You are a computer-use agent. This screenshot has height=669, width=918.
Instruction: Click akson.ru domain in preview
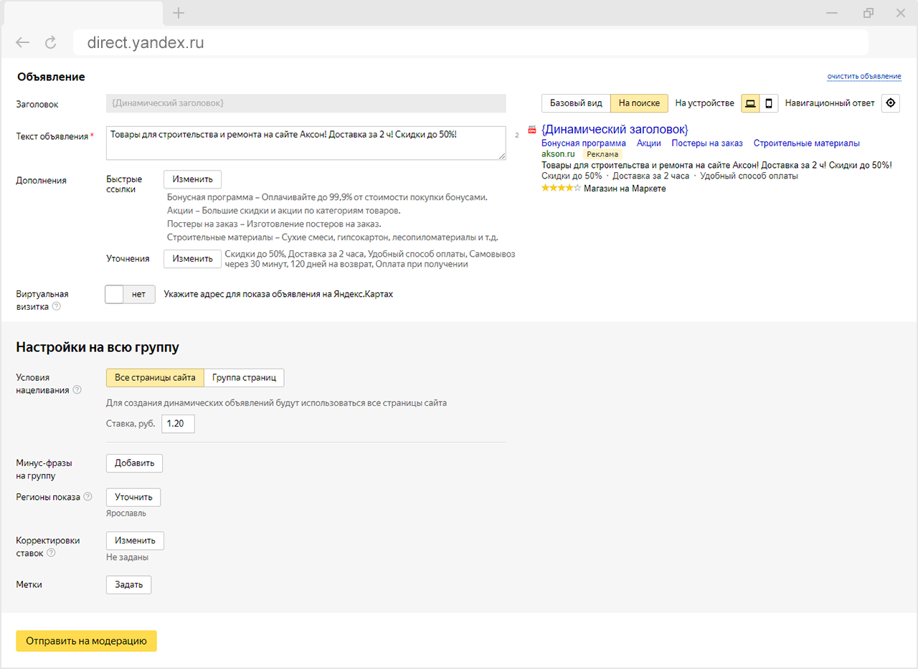(558, 154)
